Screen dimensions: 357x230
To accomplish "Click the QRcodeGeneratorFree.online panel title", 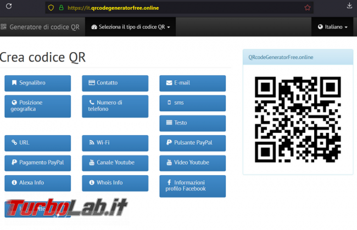I will (x=281, y=57).
